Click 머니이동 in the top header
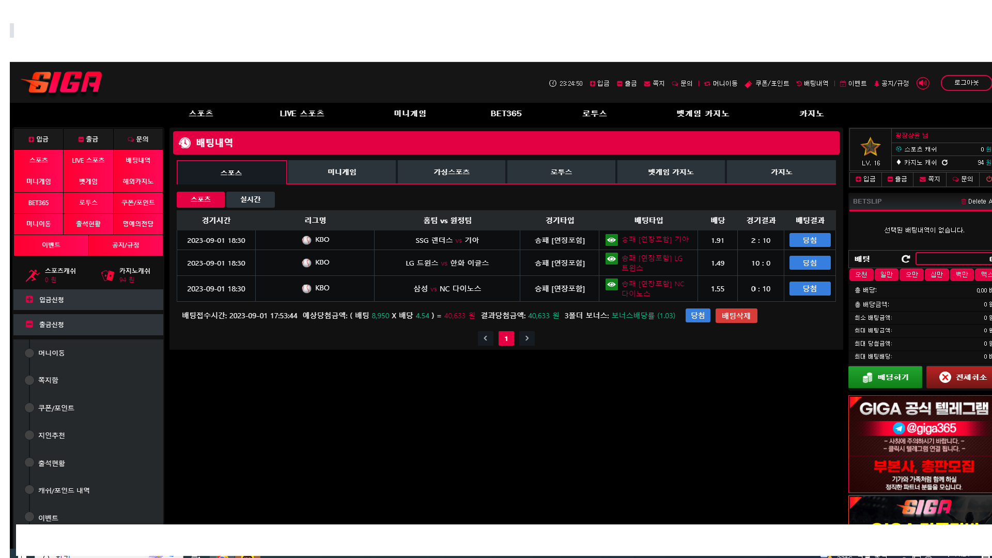The width and height of the screenshot is (992, 558). point(721,83)
